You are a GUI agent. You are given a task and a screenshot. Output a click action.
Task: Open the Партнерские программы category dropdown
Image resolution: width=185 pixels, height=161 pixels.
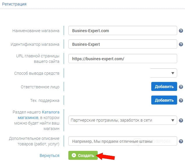(x=122, y=120)
